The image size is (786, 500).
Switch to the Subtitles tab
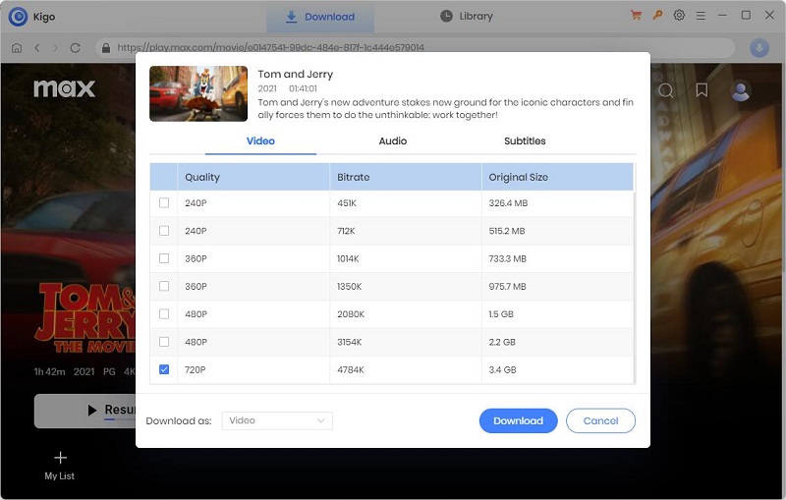525,141
